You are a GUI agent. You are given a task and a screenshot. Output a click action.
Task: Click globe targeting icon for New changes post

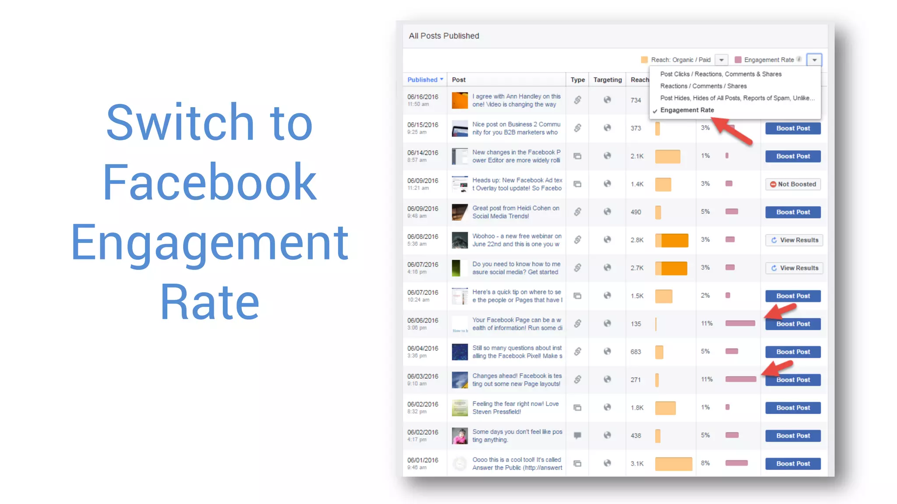607,156
